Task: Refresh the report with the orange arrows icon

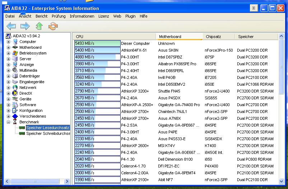Action: point(53,26)
